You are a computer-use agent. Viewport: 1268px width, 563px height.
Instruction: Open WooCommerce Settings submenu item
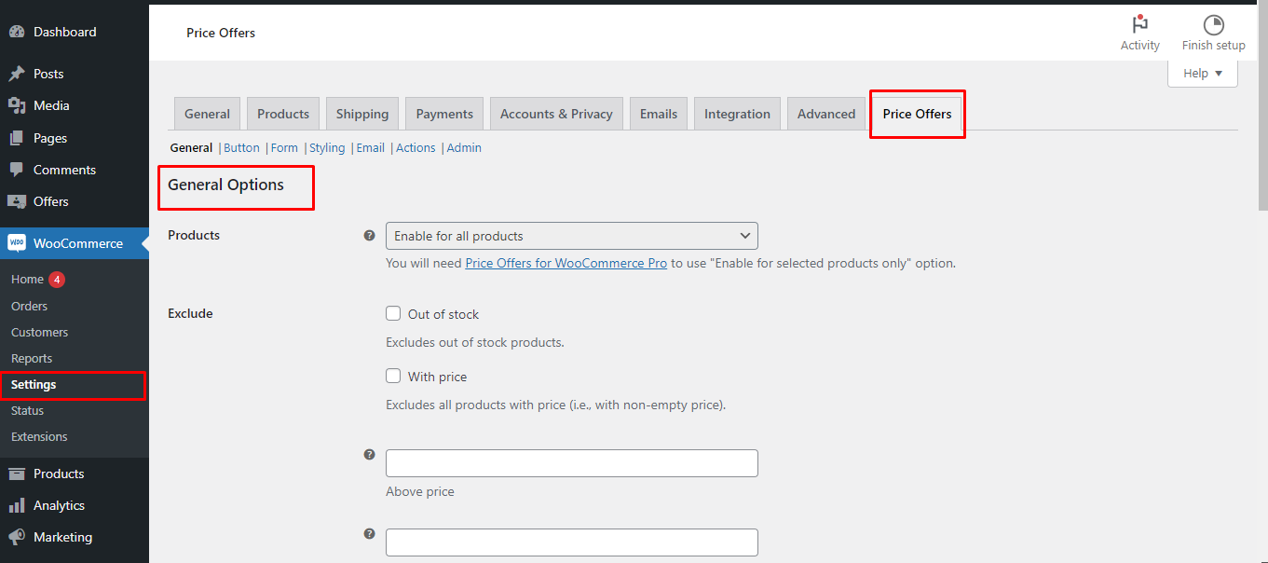[34, 384]
